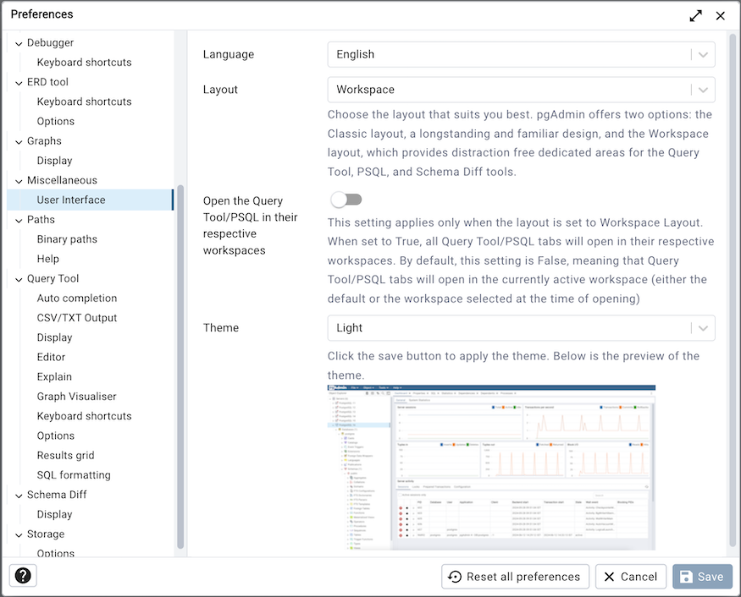Screen dimensions: 741x597
Task: Open the Language dropdown
Action: pos(521,54)
